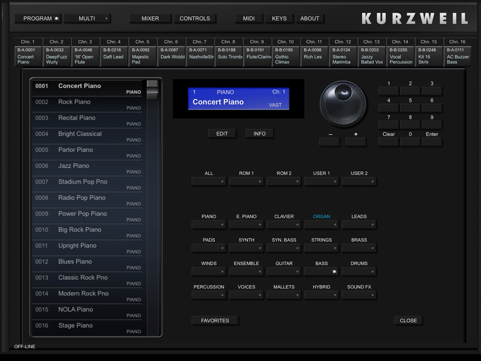The width and height of the screenshot is (481, 361).
Task: Open the MIXER page
Action: pyautogui.click(x=150, y=18)
